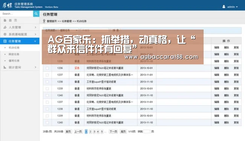The height and width of the screenshot is (141, 245).
Task: Expand the 人员管理 chevron
Action: pos(35,27)
